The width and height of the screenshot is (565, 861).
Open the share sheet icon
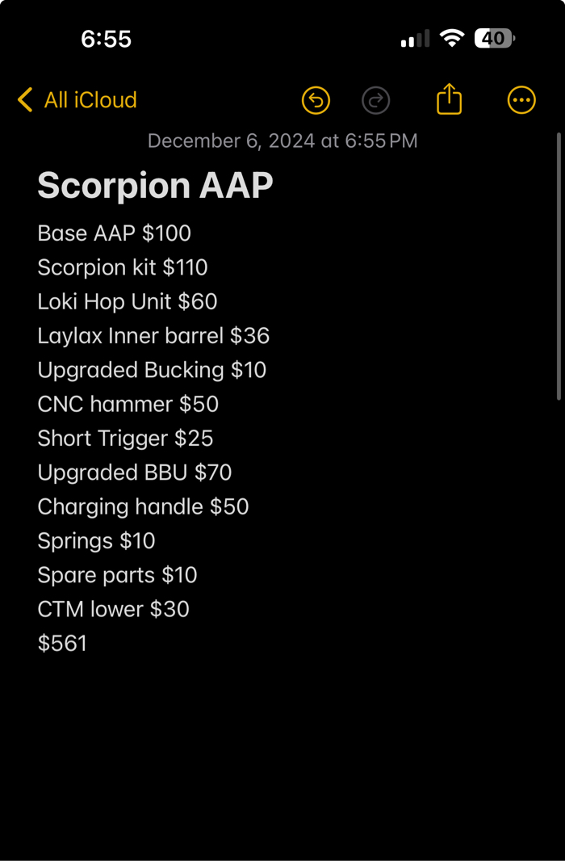point(449,99)
